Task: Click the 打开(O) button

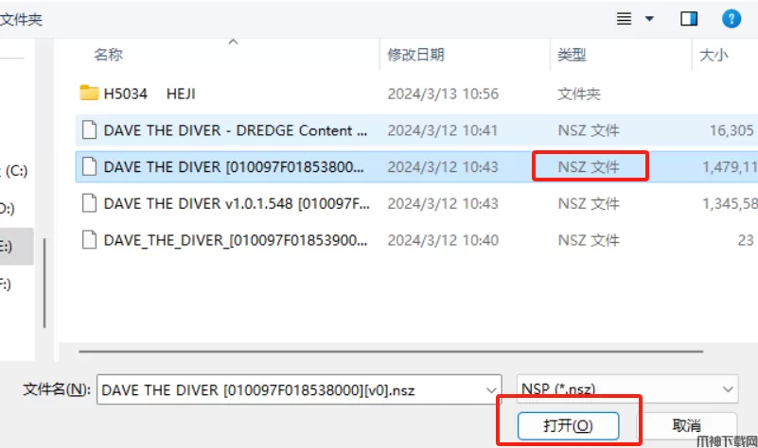Action: click(568, 425)
